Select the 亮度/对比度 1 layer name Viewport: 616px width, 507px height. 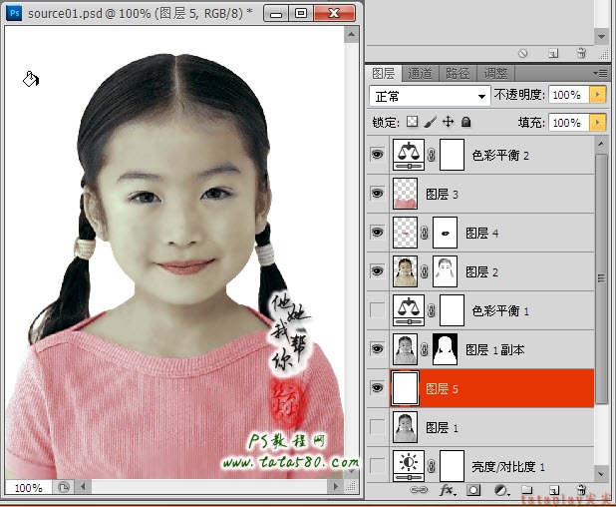pos(508,467)
